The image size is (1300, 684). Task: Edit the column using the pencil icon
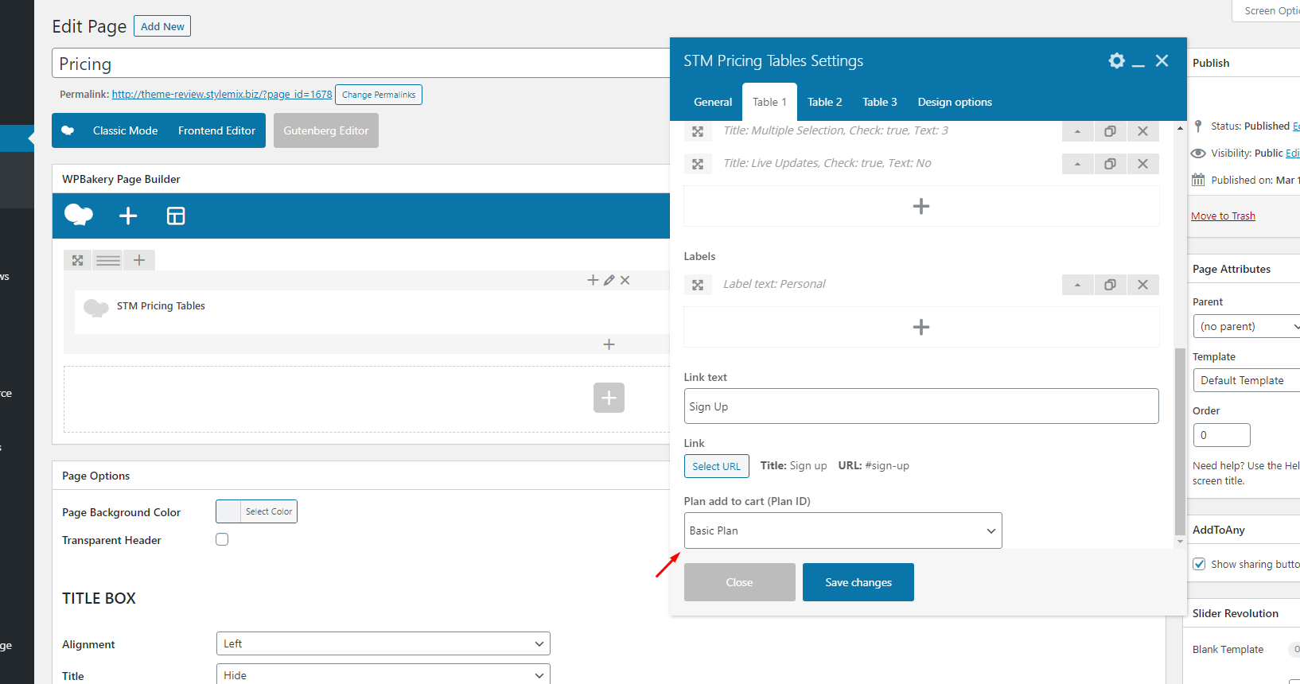point(609,280)
